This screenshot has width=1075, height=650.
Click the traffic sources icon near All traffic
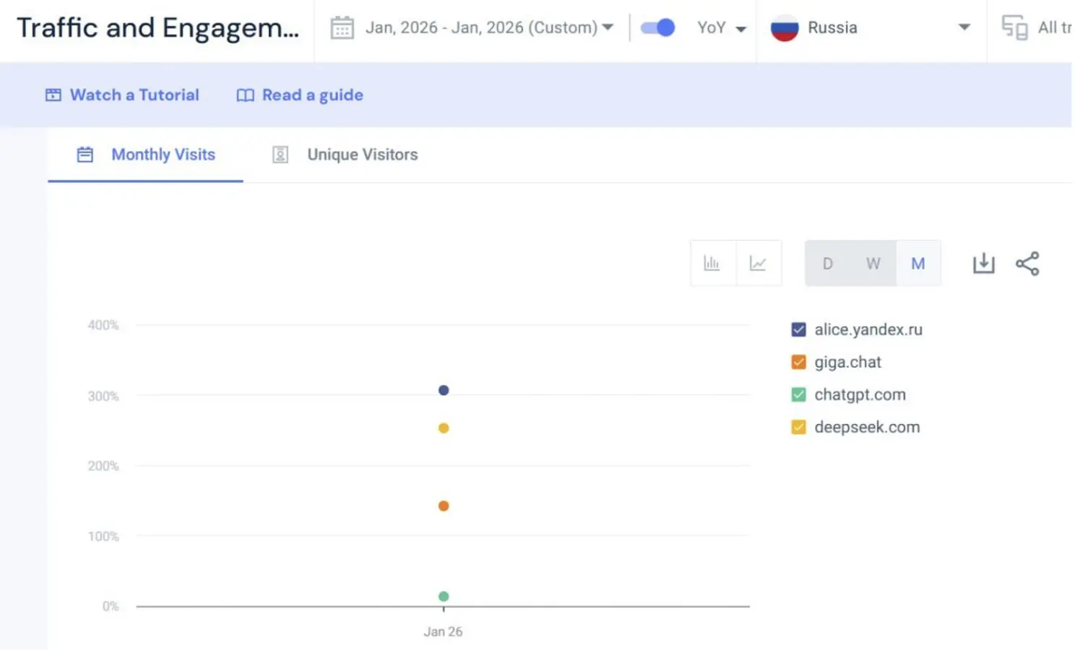(1014, 27)
